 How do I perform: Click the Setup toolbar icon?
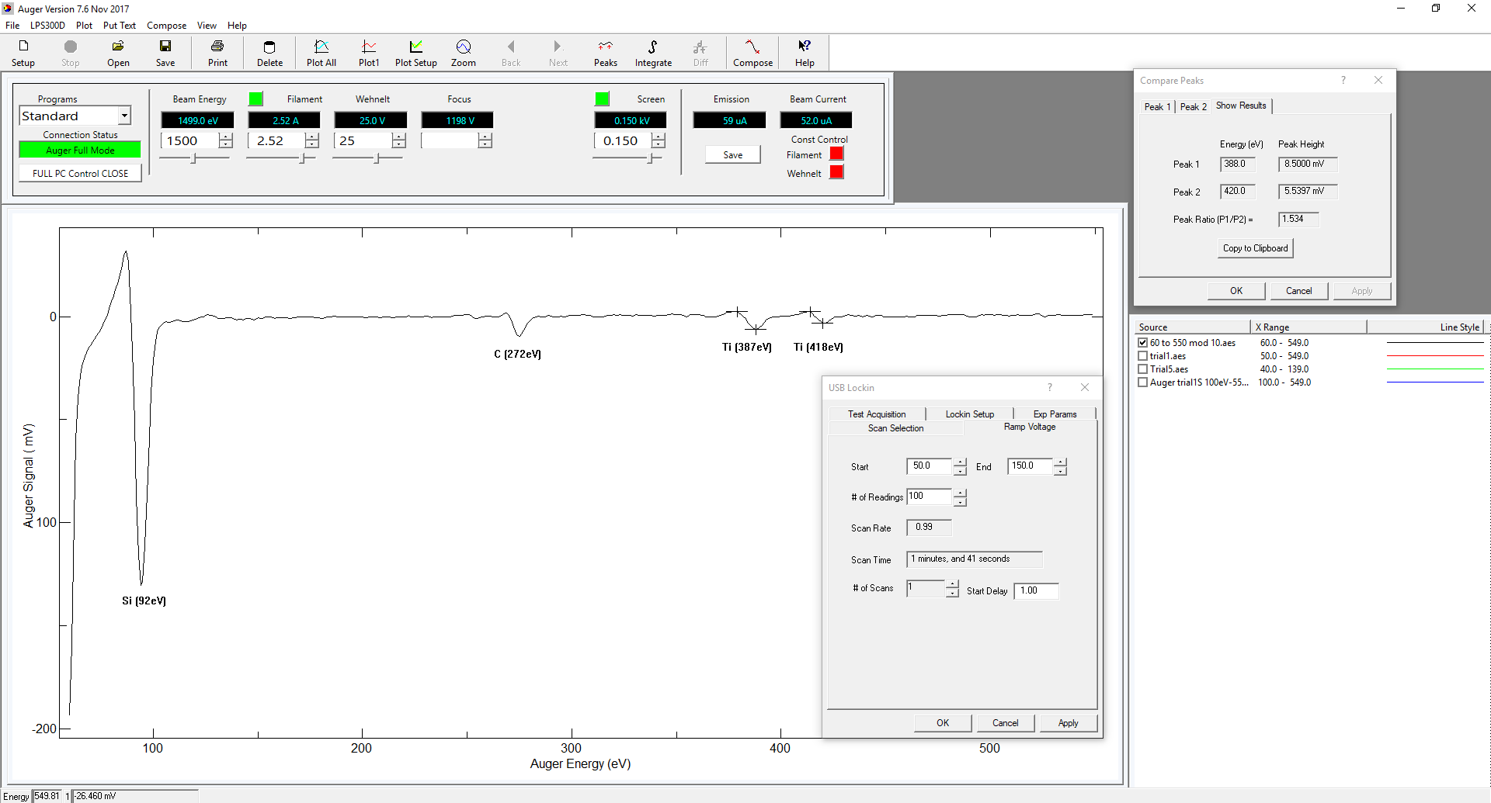point(23,52)
